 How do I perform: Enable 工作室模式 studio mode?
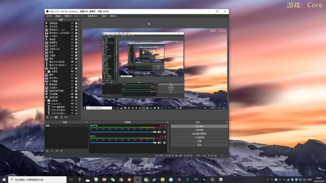pos(199,137)
